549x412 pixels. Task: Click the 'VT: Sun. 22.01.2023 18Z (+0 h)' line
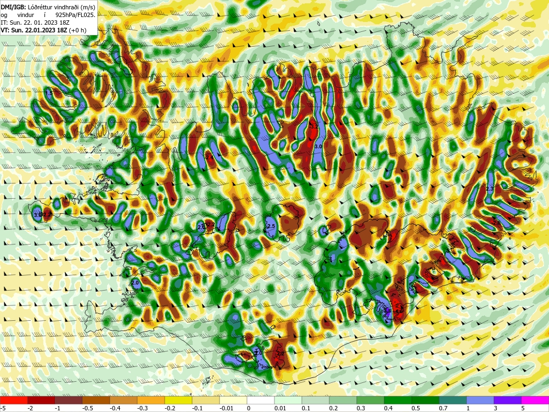click(43, 30)
